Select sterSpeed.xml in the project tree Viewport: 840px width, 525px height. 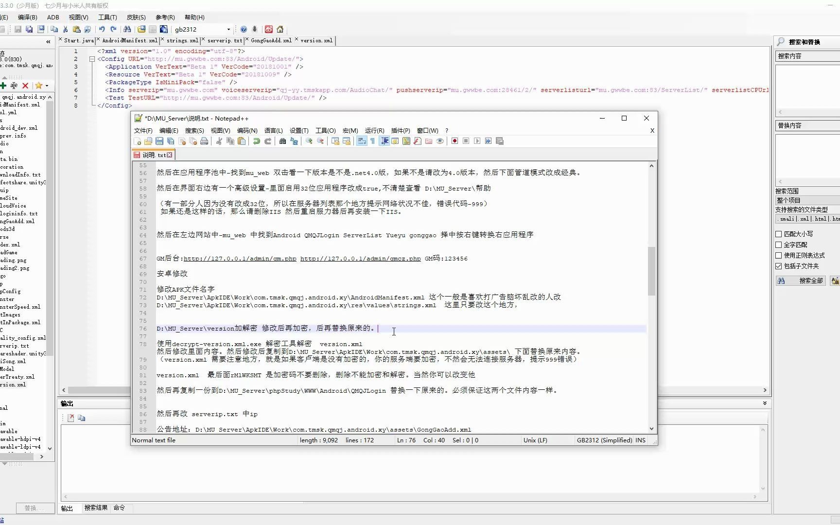[20, 307]
